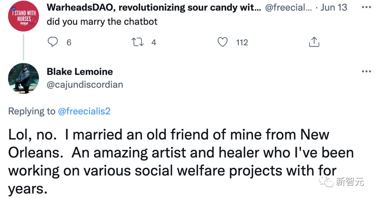Like the tweet with the heart icon

pos(222,42)
